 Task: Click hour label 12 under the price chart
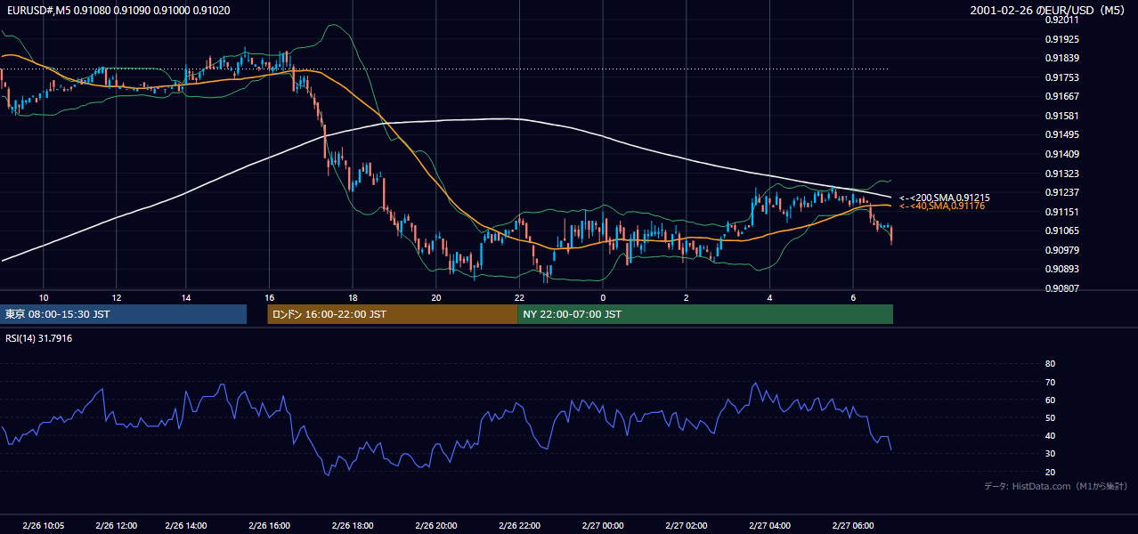(x=117, y=297)
